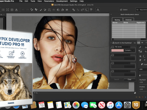Click the pause icon in parameter panel

[142, 43]
